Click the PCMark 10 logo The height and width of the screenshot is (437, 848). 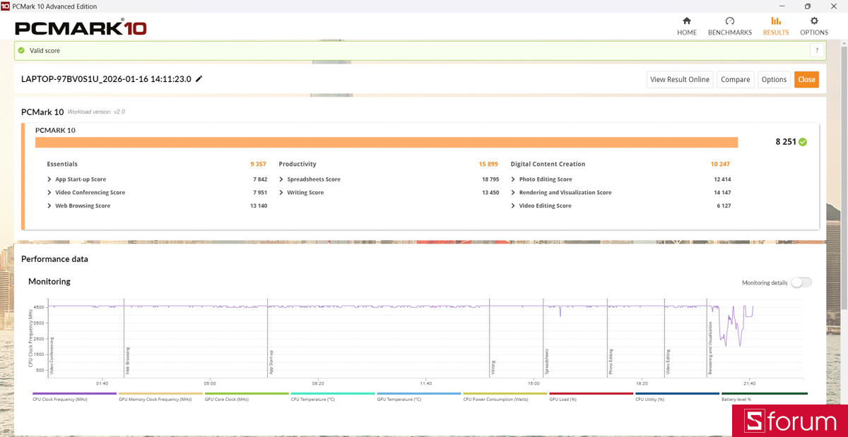[81, 28]
